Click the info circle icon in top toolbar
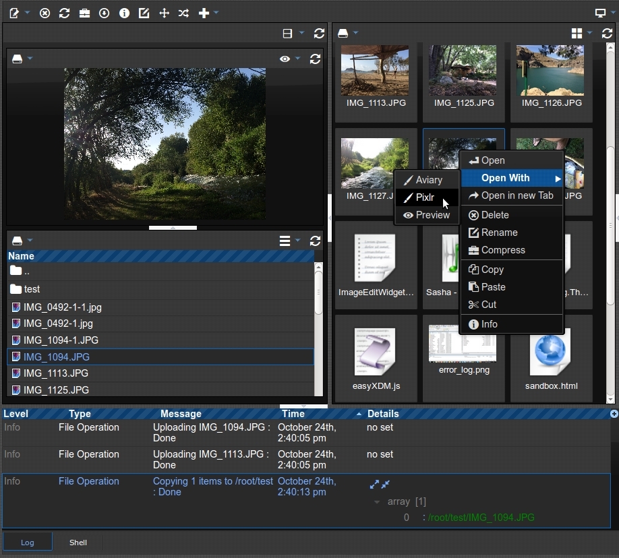619x558 pixels. 124,13
